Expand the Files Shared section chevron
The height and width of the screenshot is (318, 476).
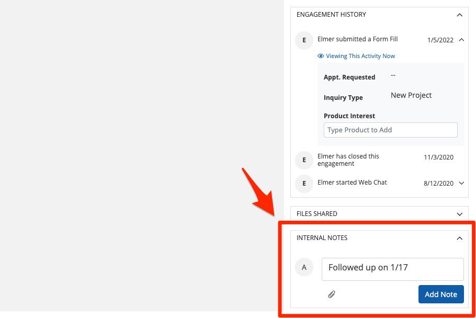[x=459, y=214]
